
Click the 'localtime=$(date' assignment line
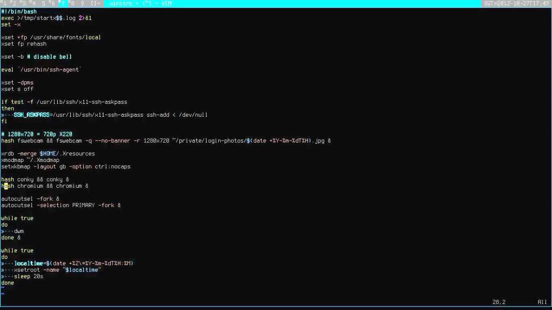coord(74,263)
